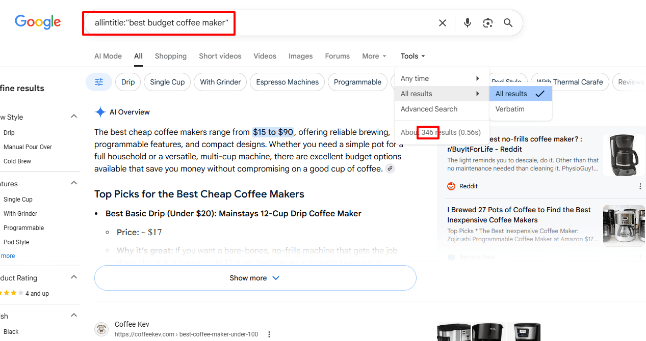Apply the Espresso Machines chip
Viewport: 646px width, 341px height.
pyautogui.click(x=287, y=82)
